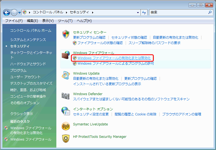Click the Forward navigation arrow button
Viewport: 216px width, 150px height.
(14, 13)
